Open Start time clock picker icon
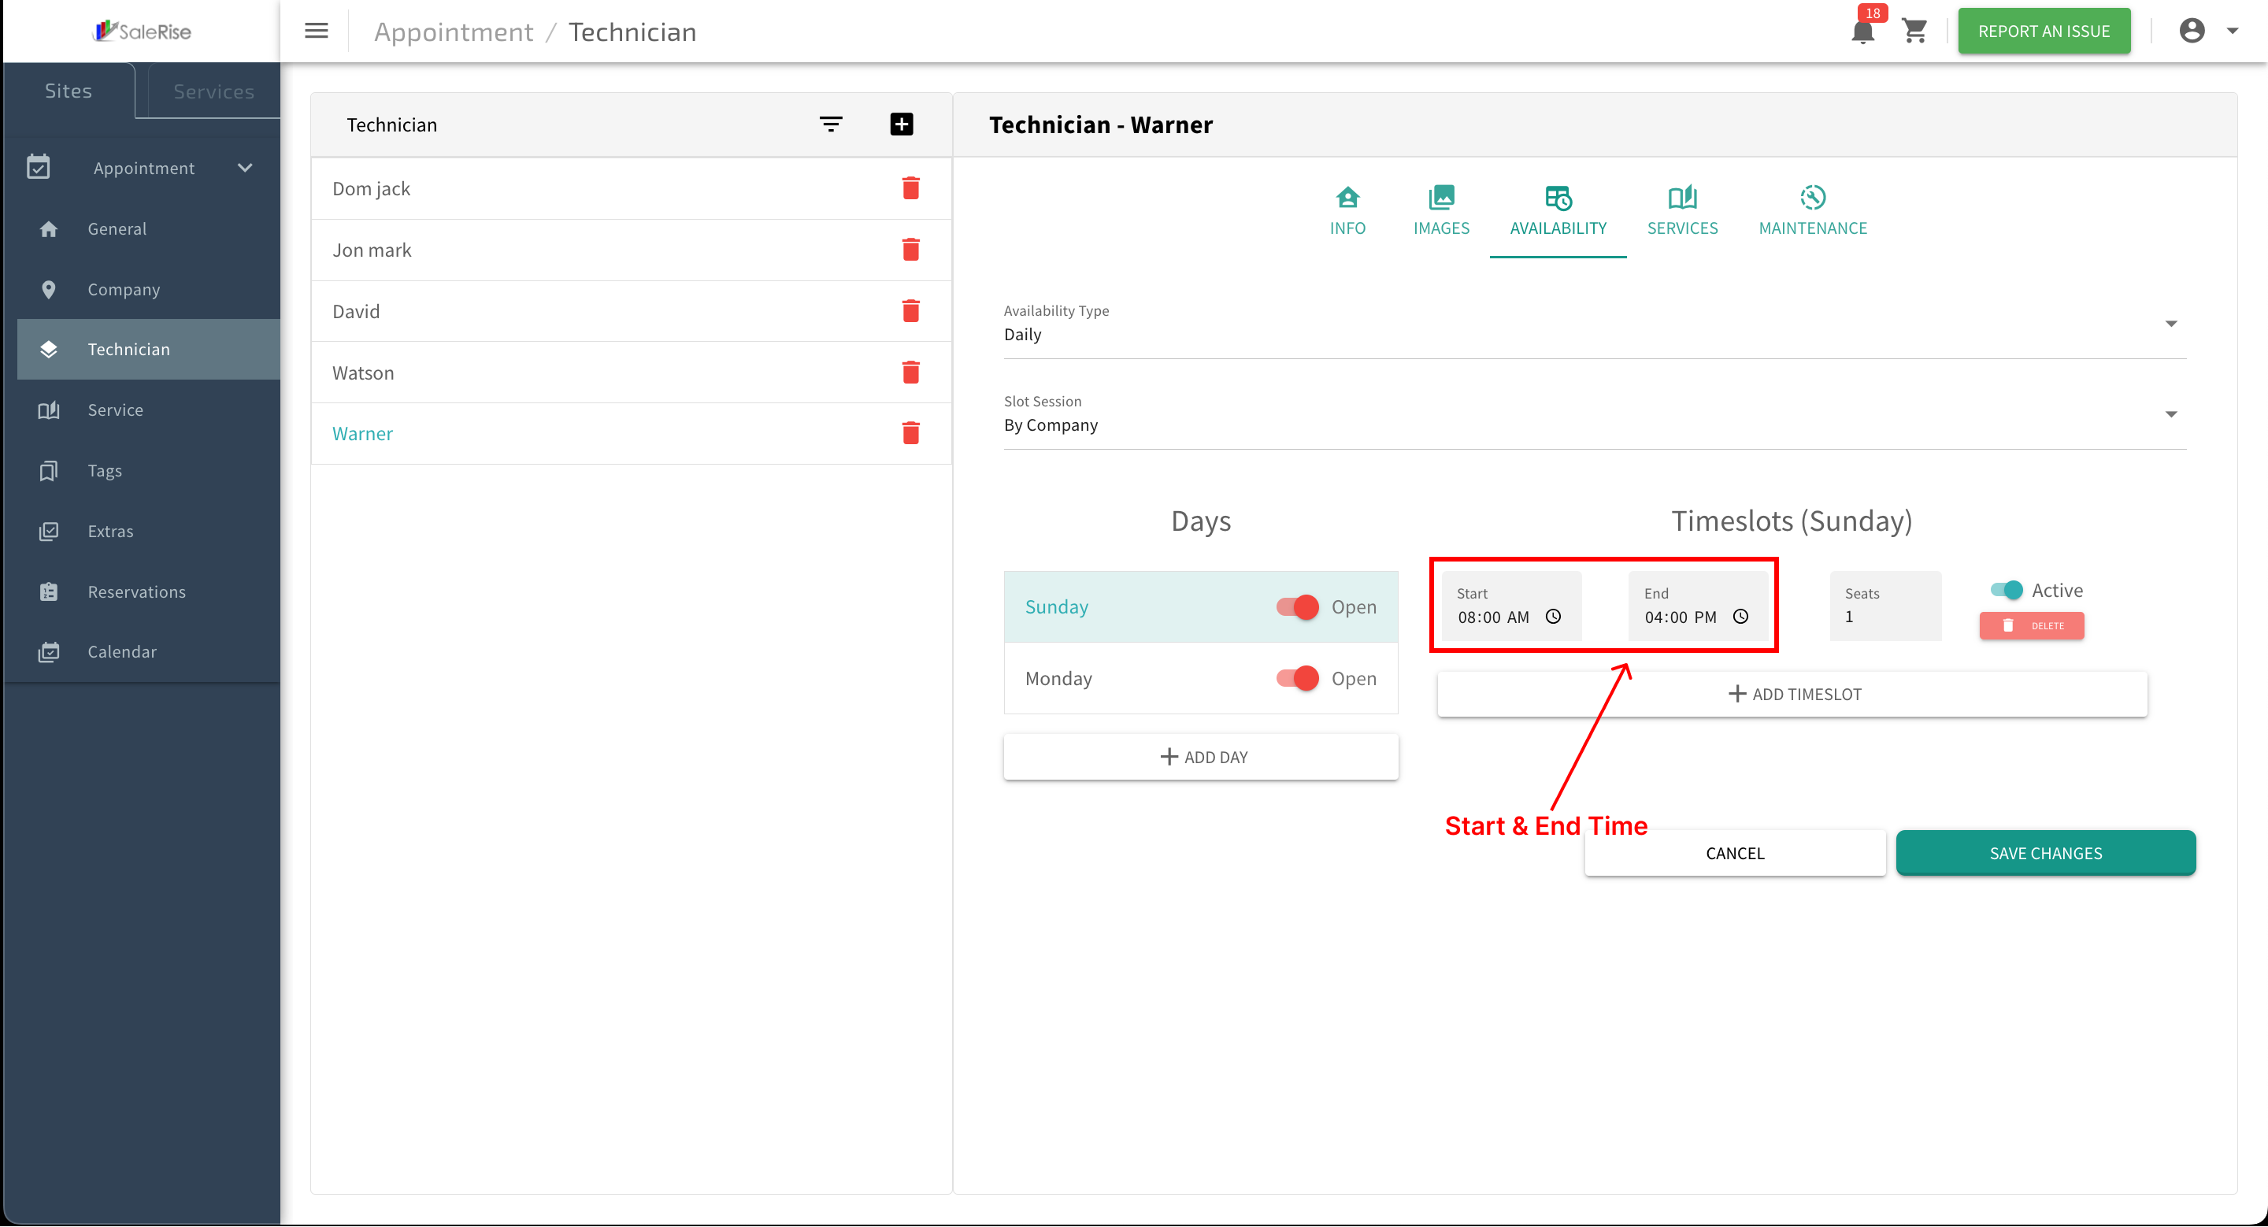 [1553, 617]
